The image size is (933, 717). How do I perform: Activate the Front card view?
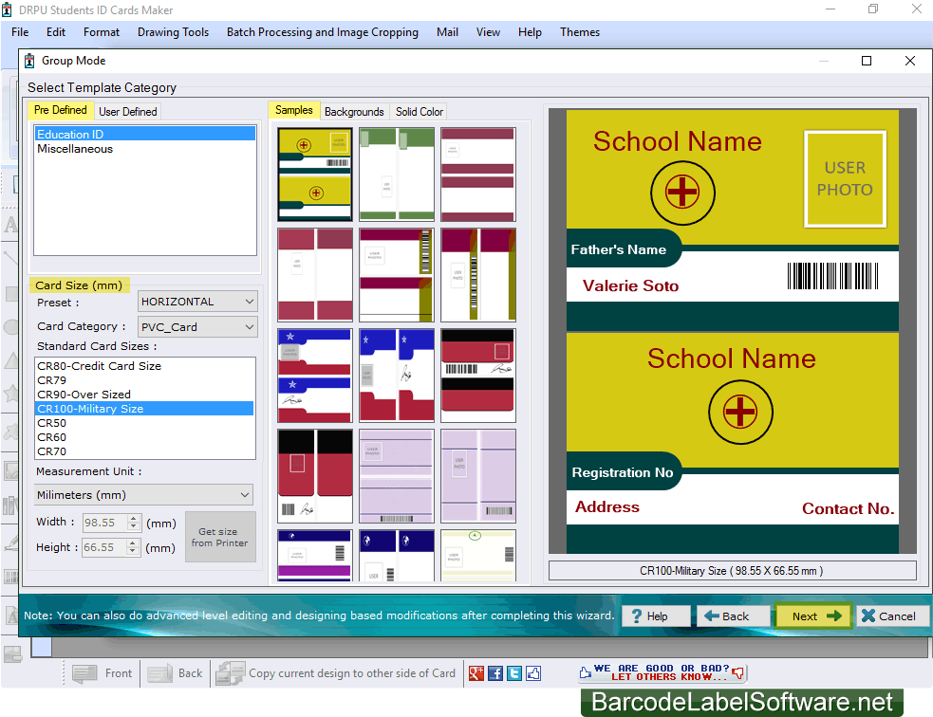point(103,673)
